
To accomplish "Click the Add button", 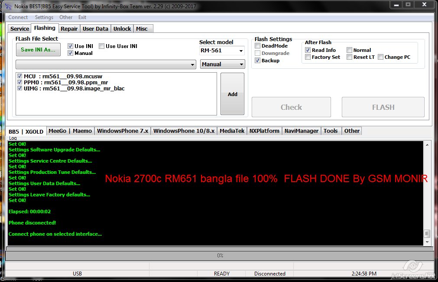I will pyautogui.click(x=232, y=94).
